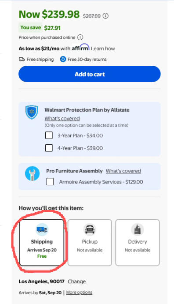Open What's covered under the Walmart Protection Plan

pos(62,118)
